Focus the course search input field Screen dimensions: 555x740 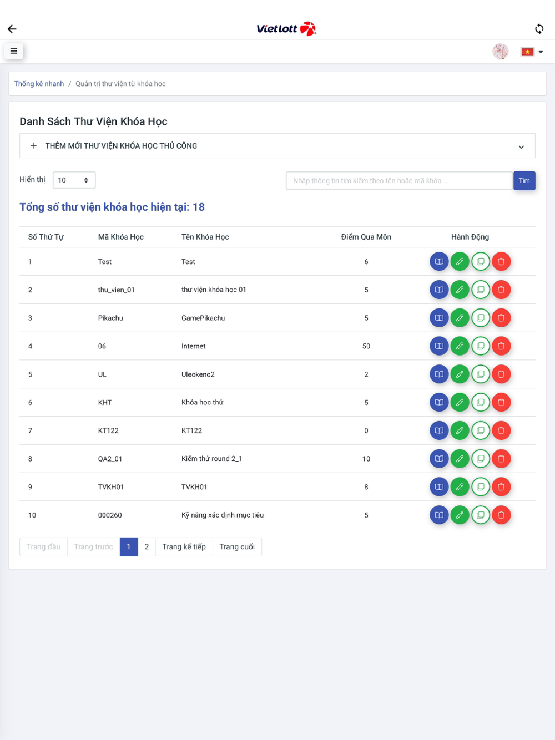click(399, 181)
